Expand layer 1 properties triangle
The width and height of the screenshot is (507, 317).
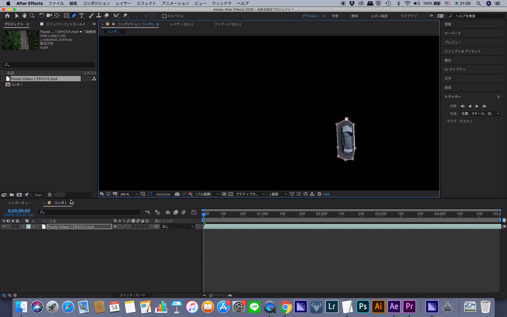tap(23, 226)
